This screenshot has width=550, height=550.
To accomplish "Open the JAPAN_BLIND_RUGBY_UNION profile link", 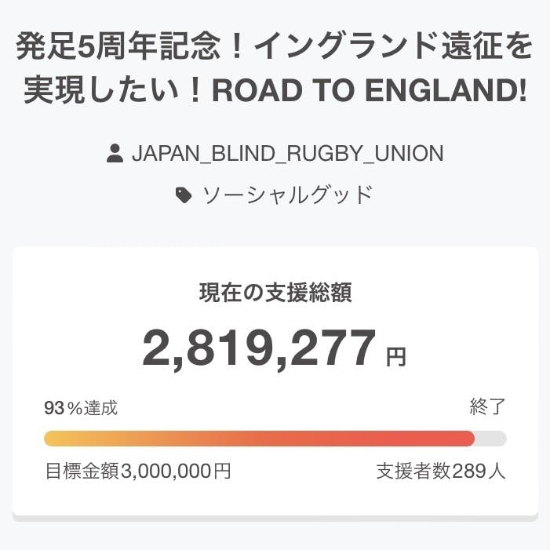I will pyautogui.click(x=287, y=154).
